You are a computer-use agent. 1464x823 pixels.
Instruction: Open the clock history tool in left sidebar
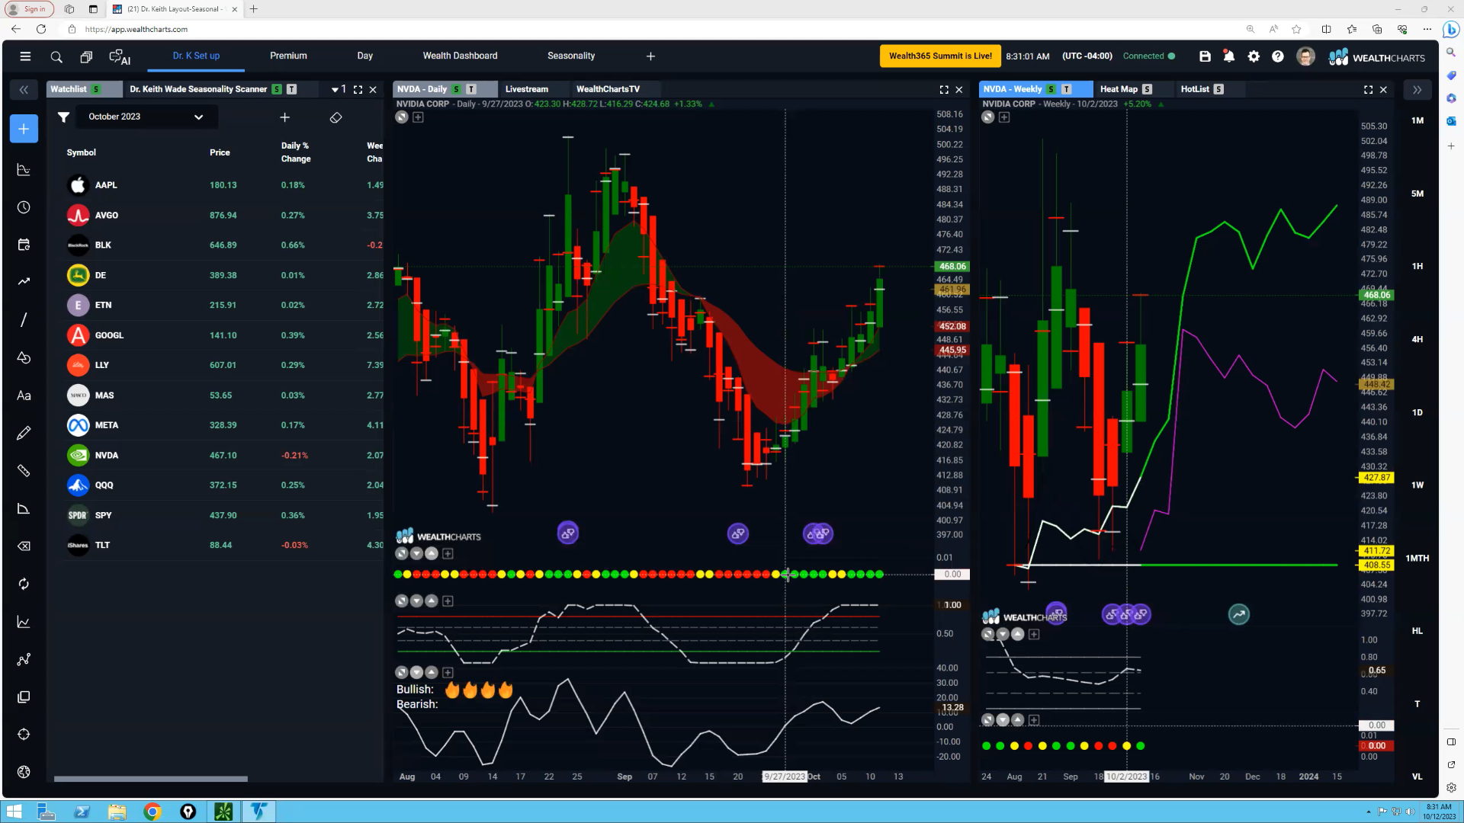24,207
